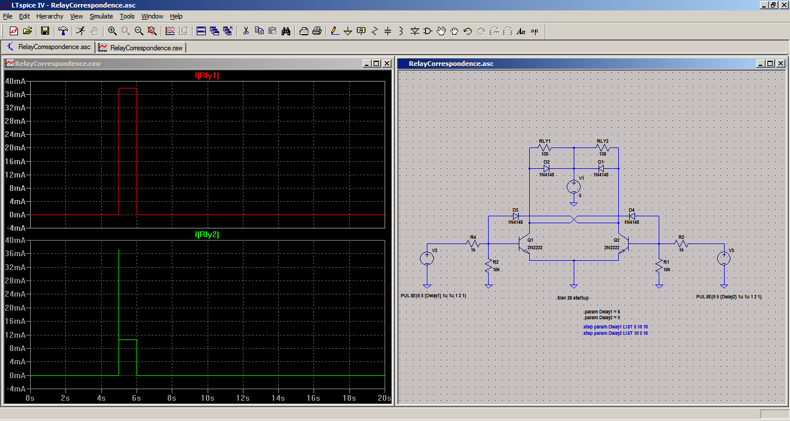Select the Copy tool in toolbar
Screen dimensions: 790x421
[259, 31]
